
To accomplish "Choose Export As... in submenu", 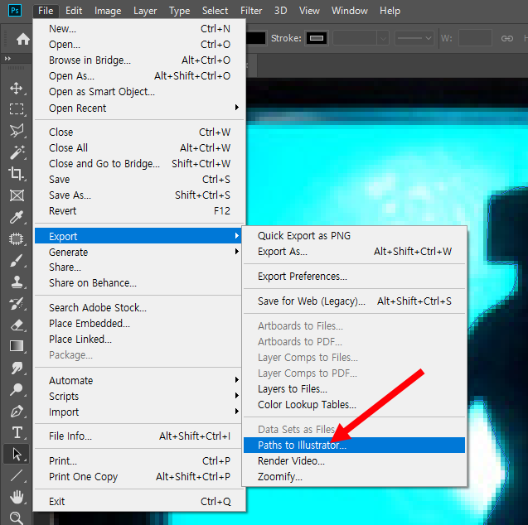I will (354, 251).
